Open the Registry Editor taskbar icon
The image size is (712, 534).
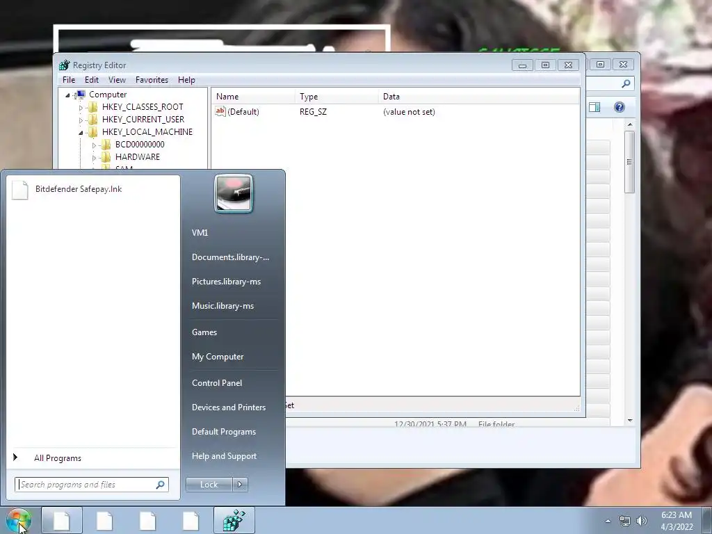[234, 520]
